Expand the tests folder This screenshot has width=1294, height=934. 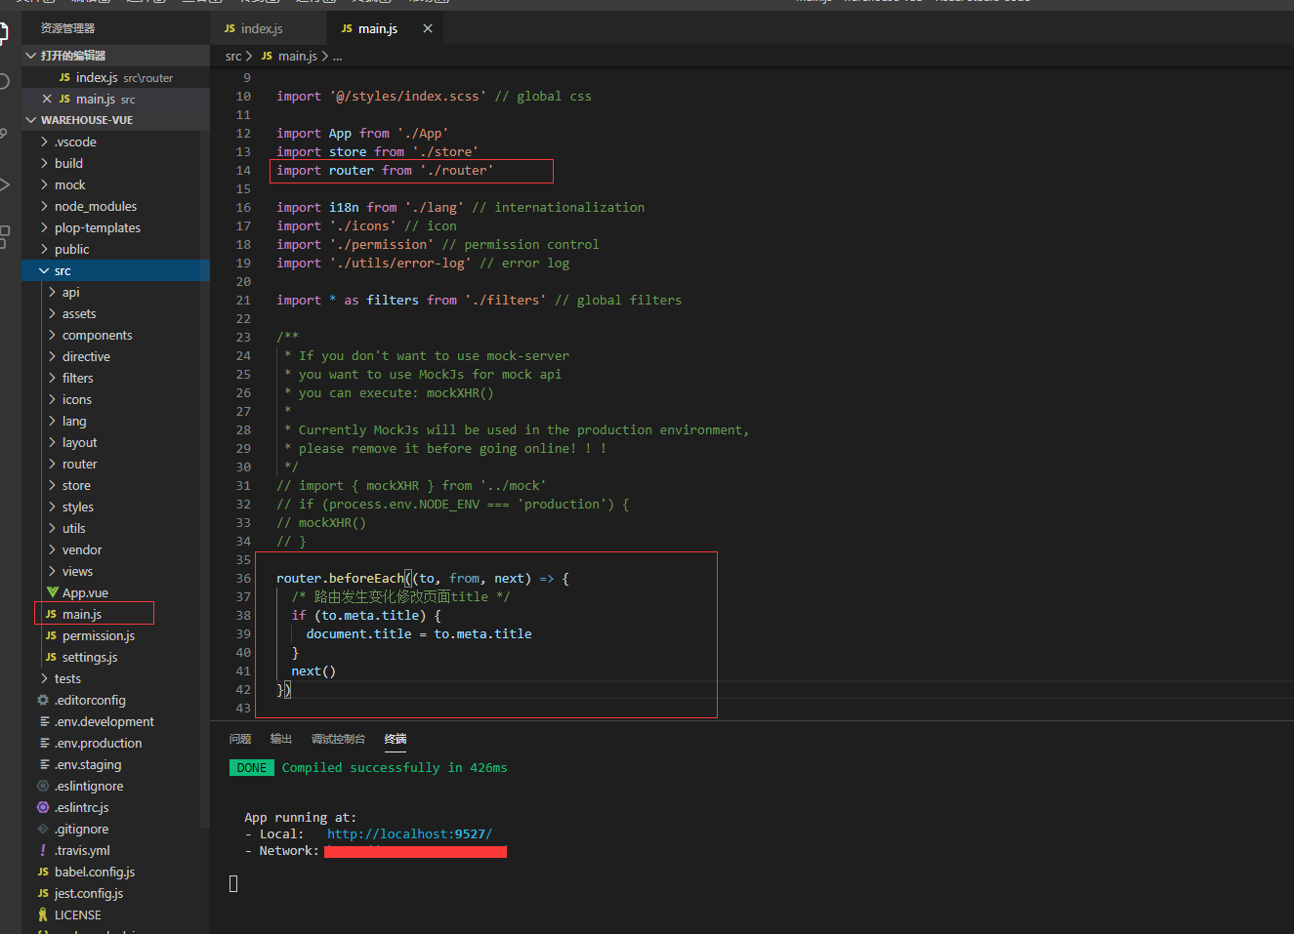[x=44, y=678]
